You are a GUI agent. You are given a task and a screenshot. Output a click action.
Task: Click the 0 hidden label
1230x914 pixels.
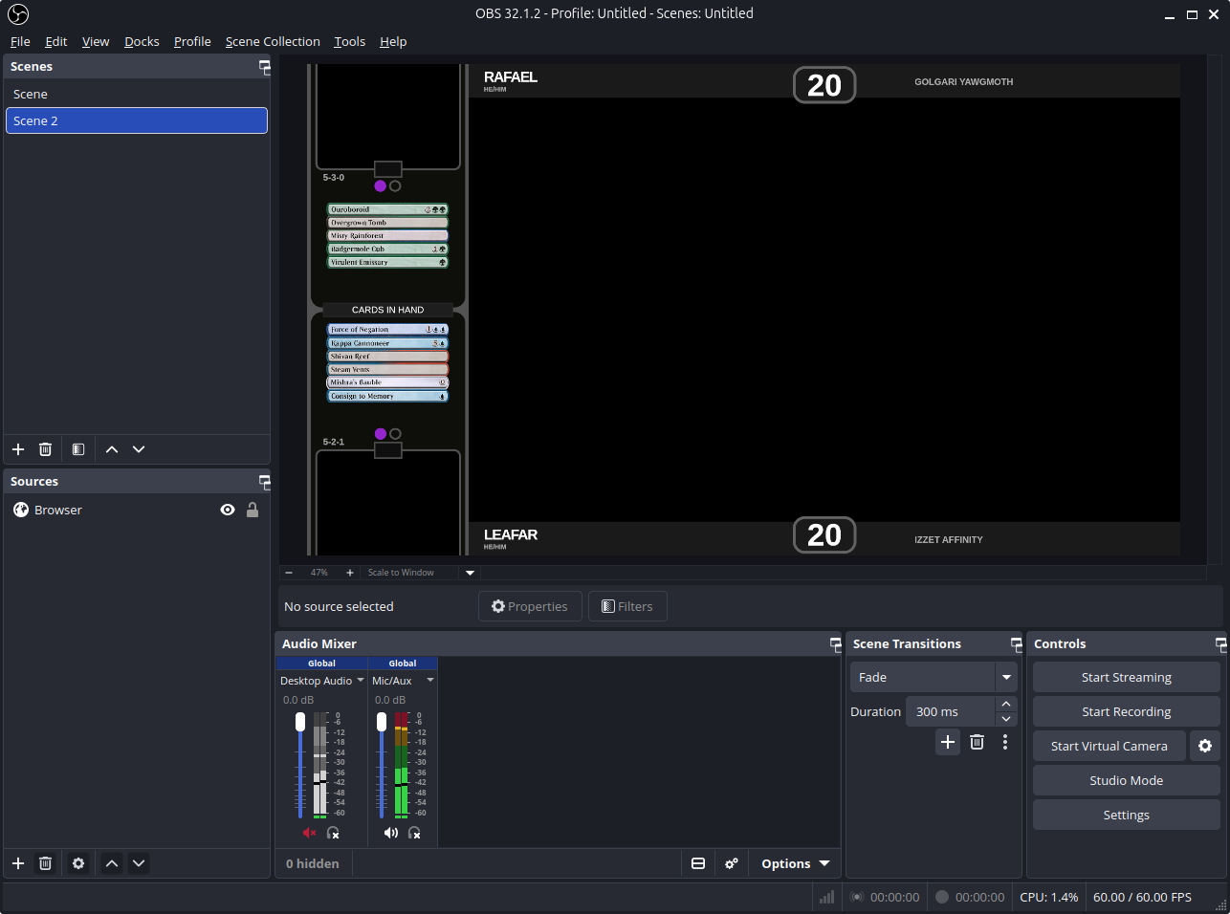(312, 863)
